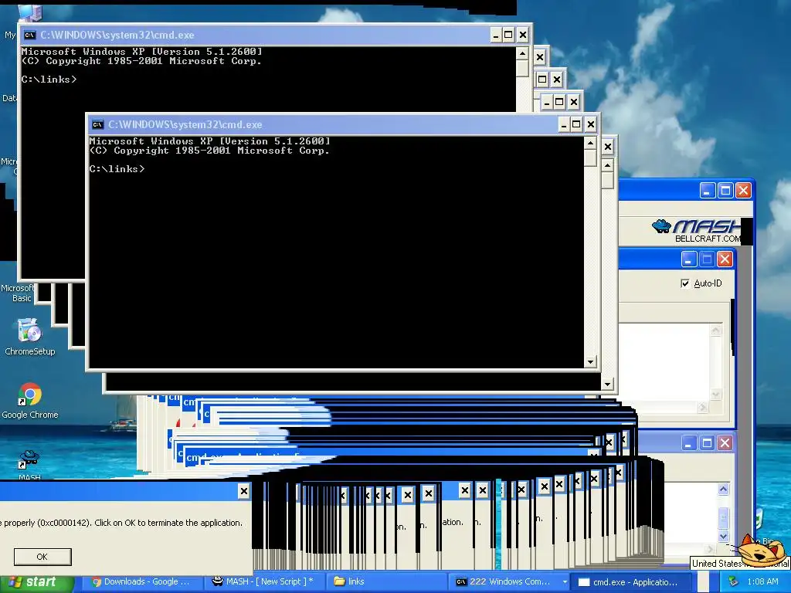Close the rear top-left cmd.exe window
The width and height of the screenshot is (791, 593).
coord(523,35)
